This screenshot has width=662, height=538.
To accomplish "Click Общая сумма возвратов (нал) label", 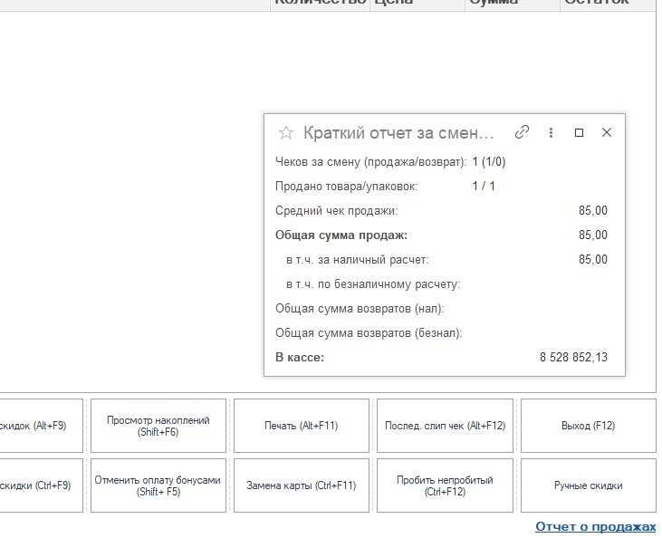I will tap(360, 309).
